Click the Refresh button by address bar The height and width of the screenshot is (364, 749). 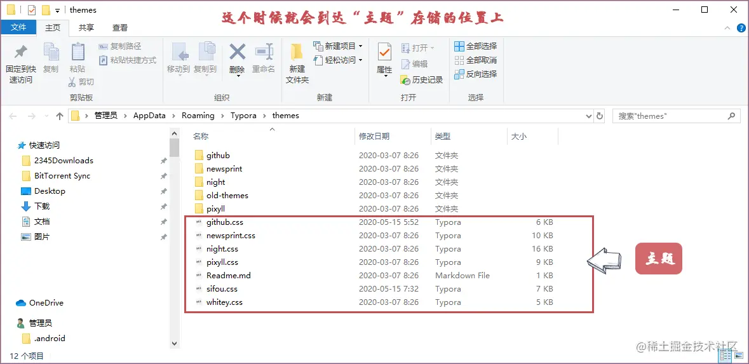tap(600, 116)
